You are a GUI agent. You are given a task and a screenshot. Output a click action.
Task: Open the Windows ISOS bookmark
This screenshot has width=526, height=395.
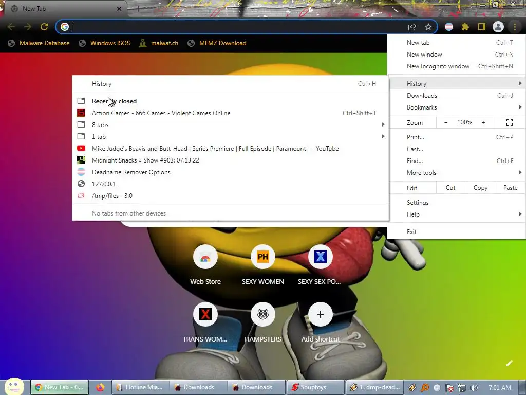(x=104, y=43)
